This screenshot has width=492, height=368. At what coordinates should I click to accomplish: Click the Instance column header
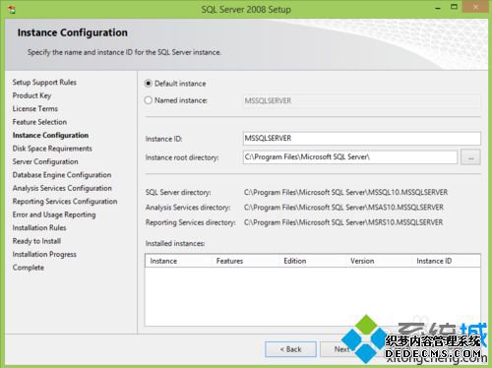(x=163, y=261)
